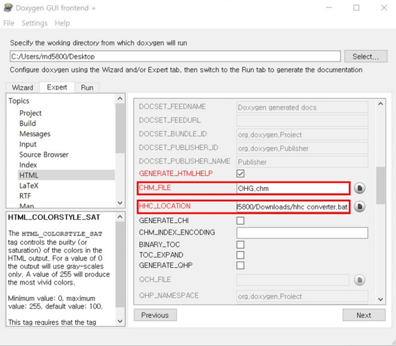
Task: Click the CHM_FILE label
Action: pyautogui.click(x=155, y=188)
